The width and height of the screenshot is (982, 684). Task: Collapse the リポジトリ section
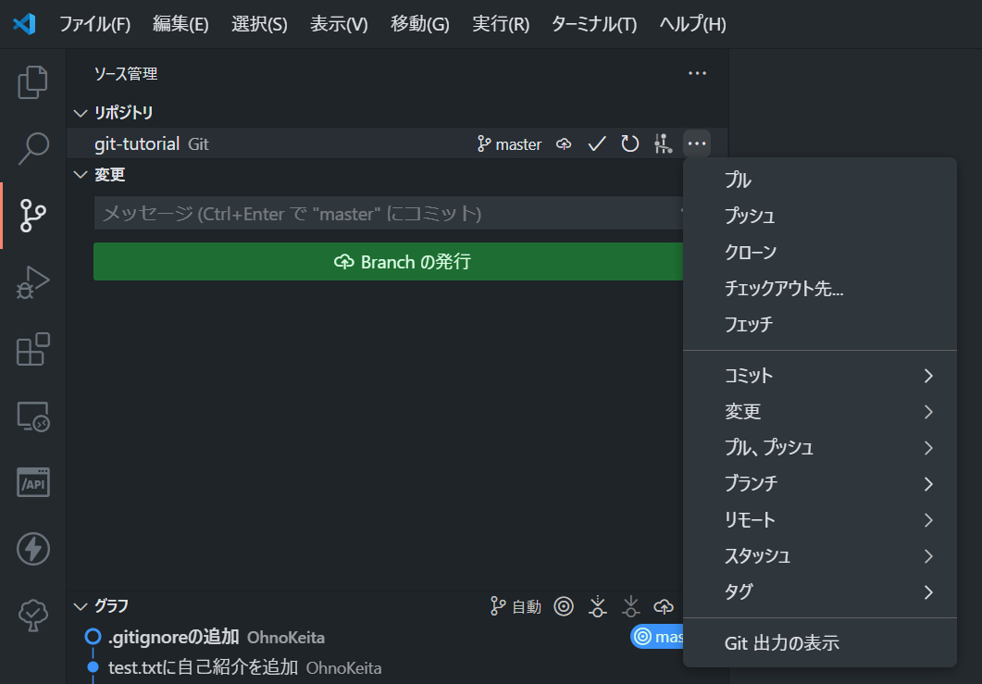click(81, 113)
